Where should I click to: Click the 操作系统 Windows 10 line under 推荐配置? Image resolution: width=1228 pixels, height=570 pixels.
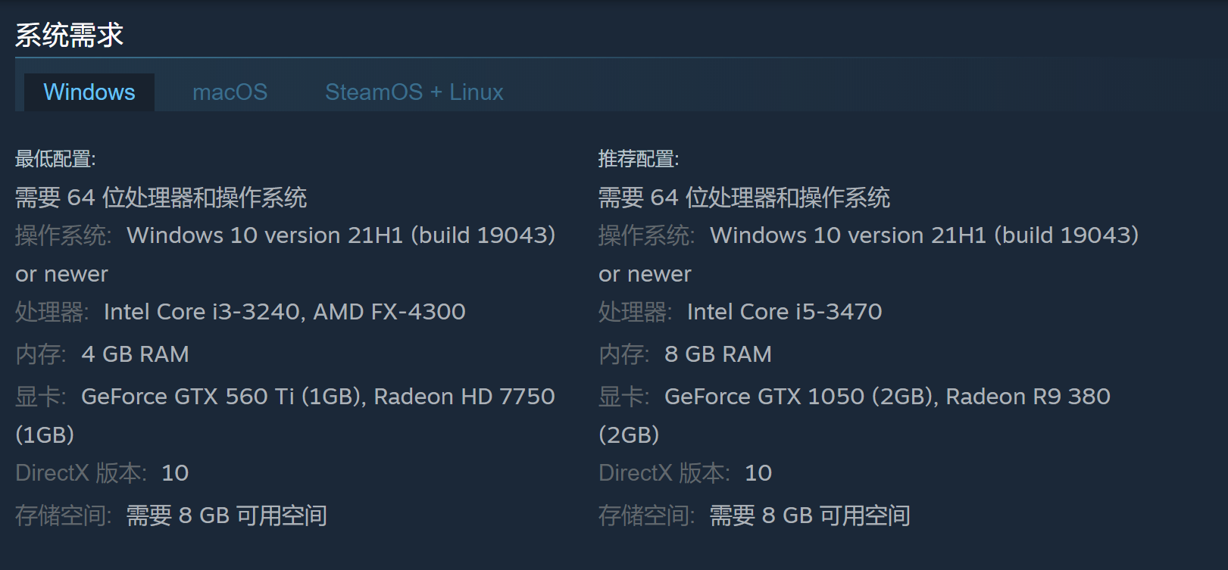[868, 235]
